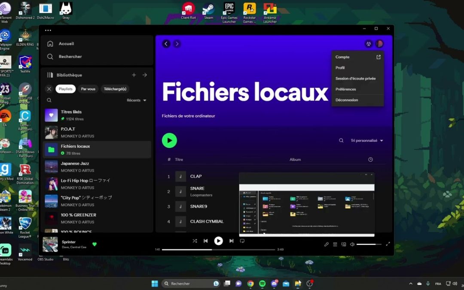Image resolution: width=464 pixels, height=290 pixels.
Task: Create a playlist with the plus icon
Action: (134, 75)
